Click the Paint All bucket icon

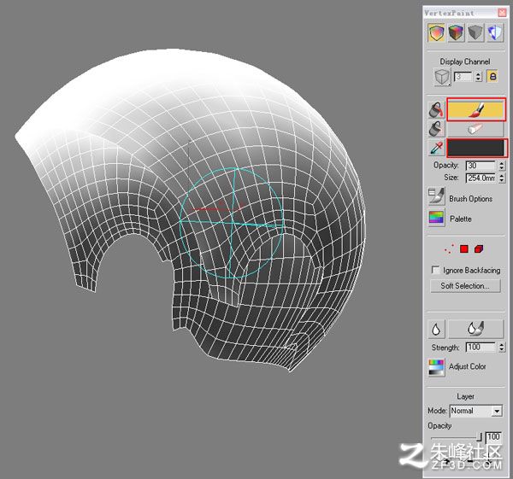click(x=436, y=110)
